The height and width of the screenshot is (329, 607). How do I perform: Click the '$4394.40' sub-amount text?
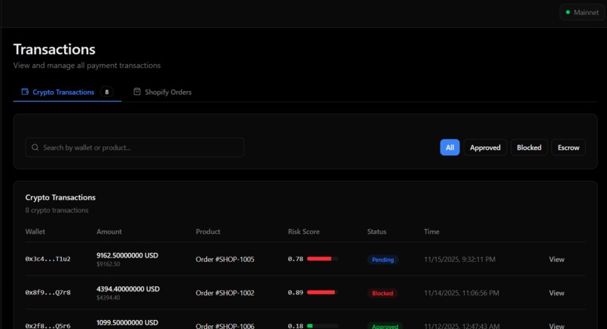click(x=108, y=297)
